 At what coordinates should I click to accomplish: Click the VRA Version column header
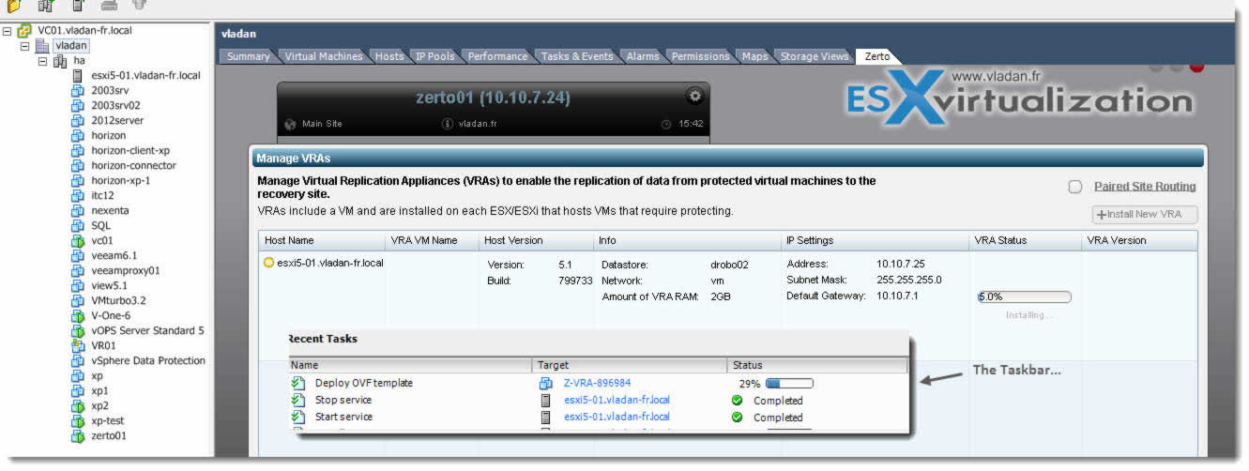(x=1139, y=240)
